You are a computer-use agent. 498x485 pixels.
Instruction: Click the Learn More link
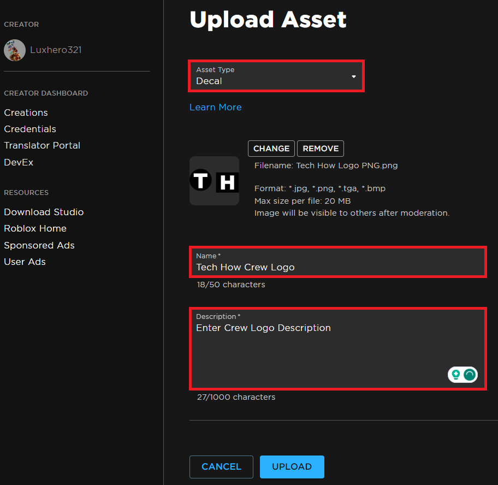click(x=215, y=108)
